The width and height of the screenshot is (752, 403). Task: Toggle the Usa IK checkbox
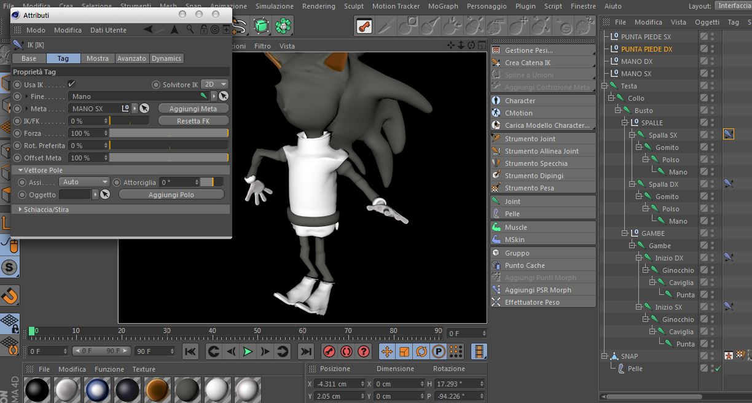point(71,84)
